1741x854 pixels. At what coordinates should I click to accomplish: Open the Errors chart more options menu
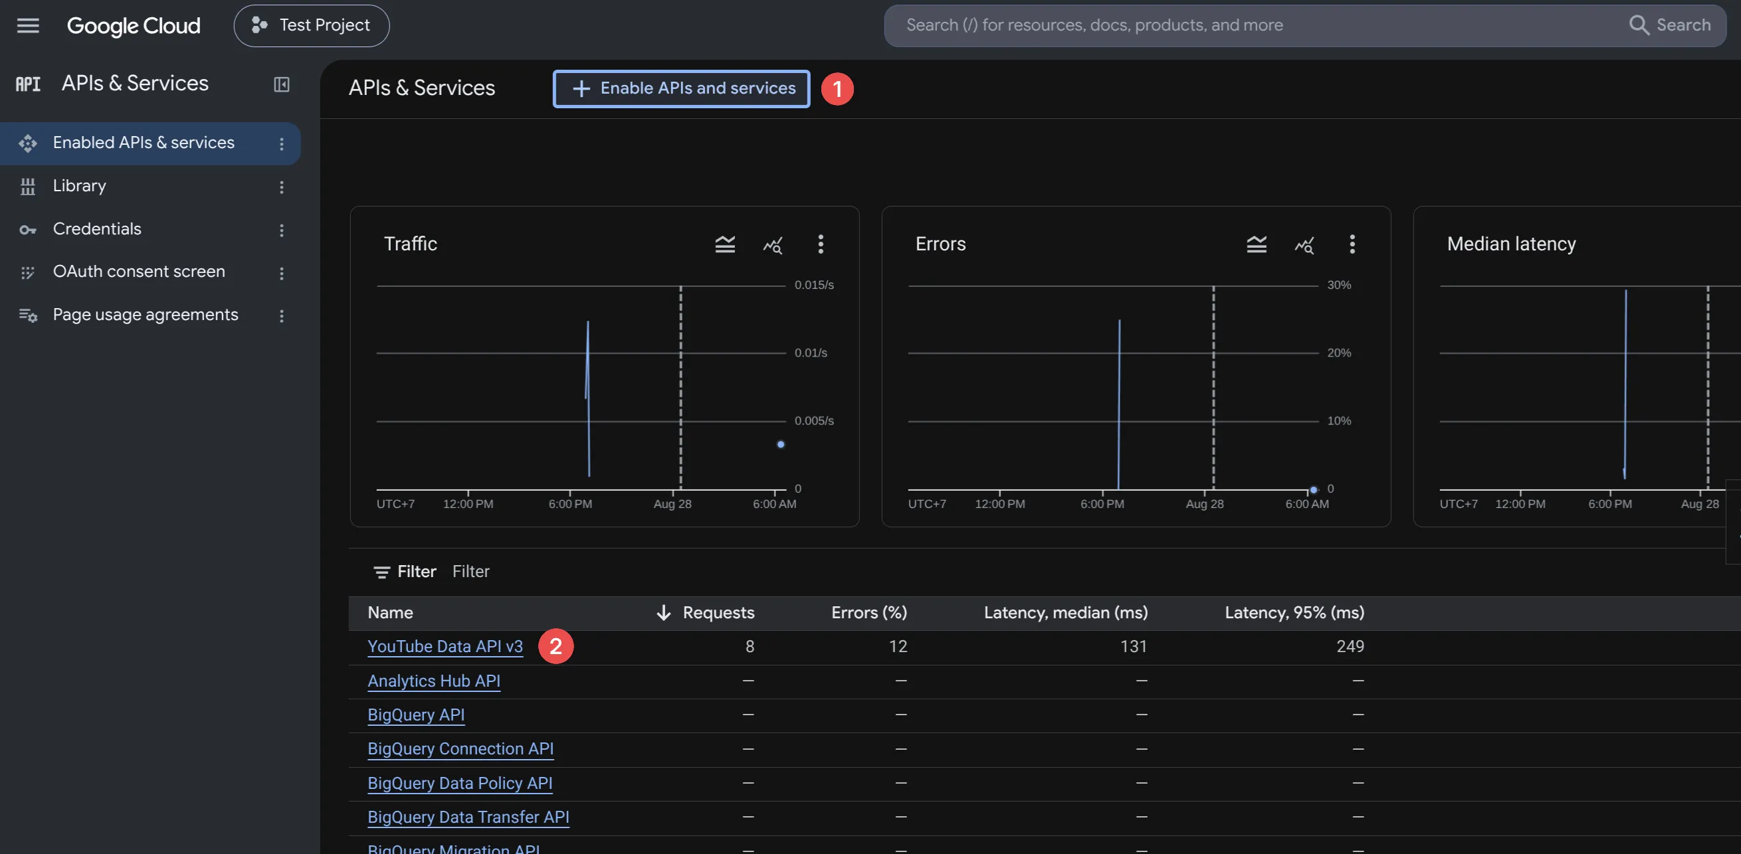coord(1352,244)
